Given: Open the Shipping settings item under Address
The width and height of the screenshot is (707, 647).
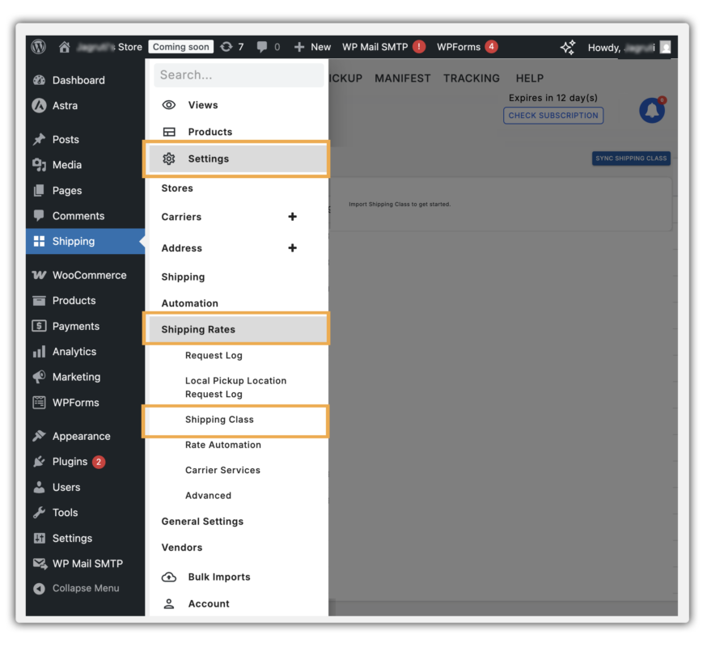Looking at the screenshot, I should tap(183, 277).
